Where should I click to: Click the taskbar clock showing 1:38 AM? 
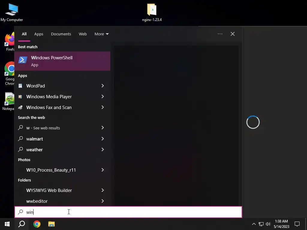(x=281, y=224)
